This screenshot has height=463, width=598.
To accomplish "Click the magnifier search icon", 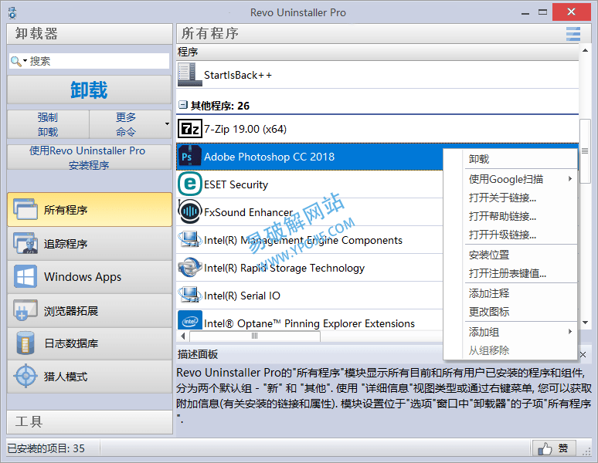I will pyautogui.click(x=15, y=61).
